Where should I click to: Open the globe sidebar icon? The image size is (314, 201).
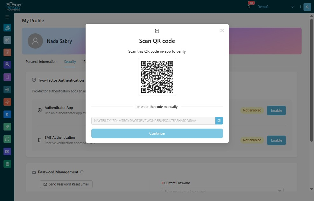[7, 90]
